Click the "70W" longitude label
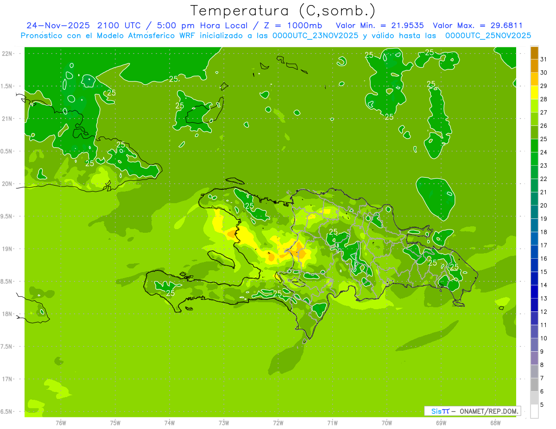 coord(387,423)
